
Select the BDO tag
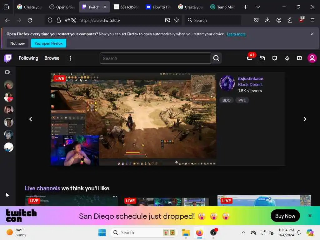[226, 100]
